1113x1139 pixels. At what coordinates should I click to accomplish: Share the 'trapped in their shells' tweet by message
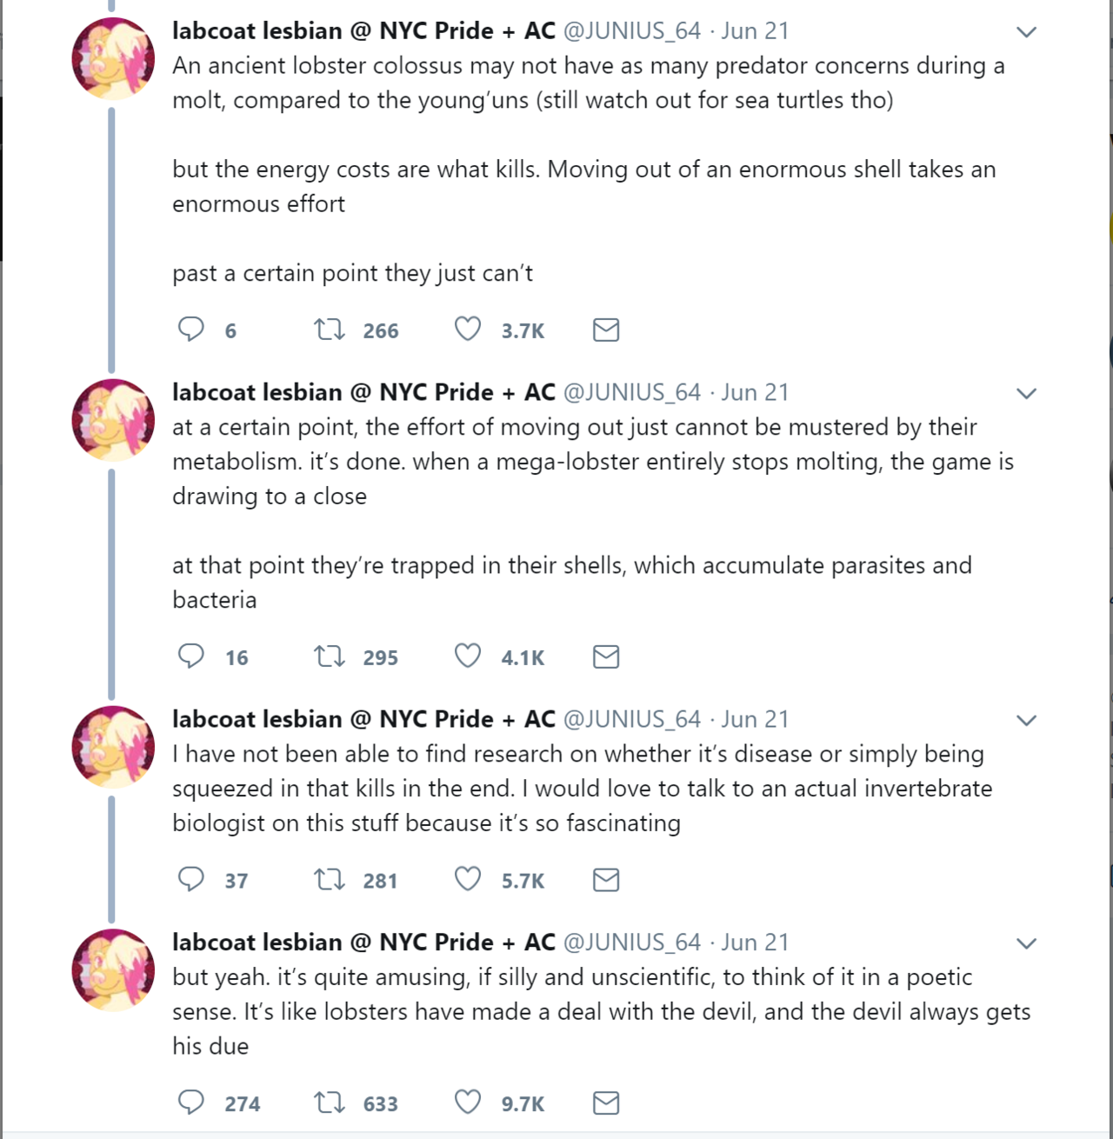coord(606,656)
